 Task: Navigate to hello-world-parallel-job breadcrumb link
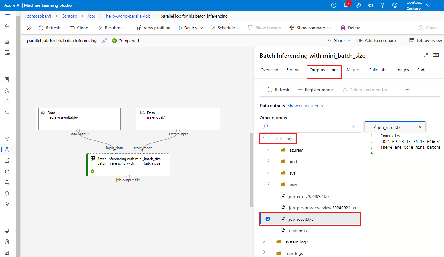point(128,16)
